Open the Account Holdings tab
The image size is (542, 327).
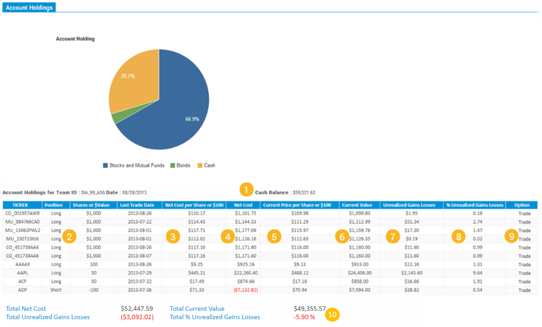pyautogui.click(x=29, y=7)
